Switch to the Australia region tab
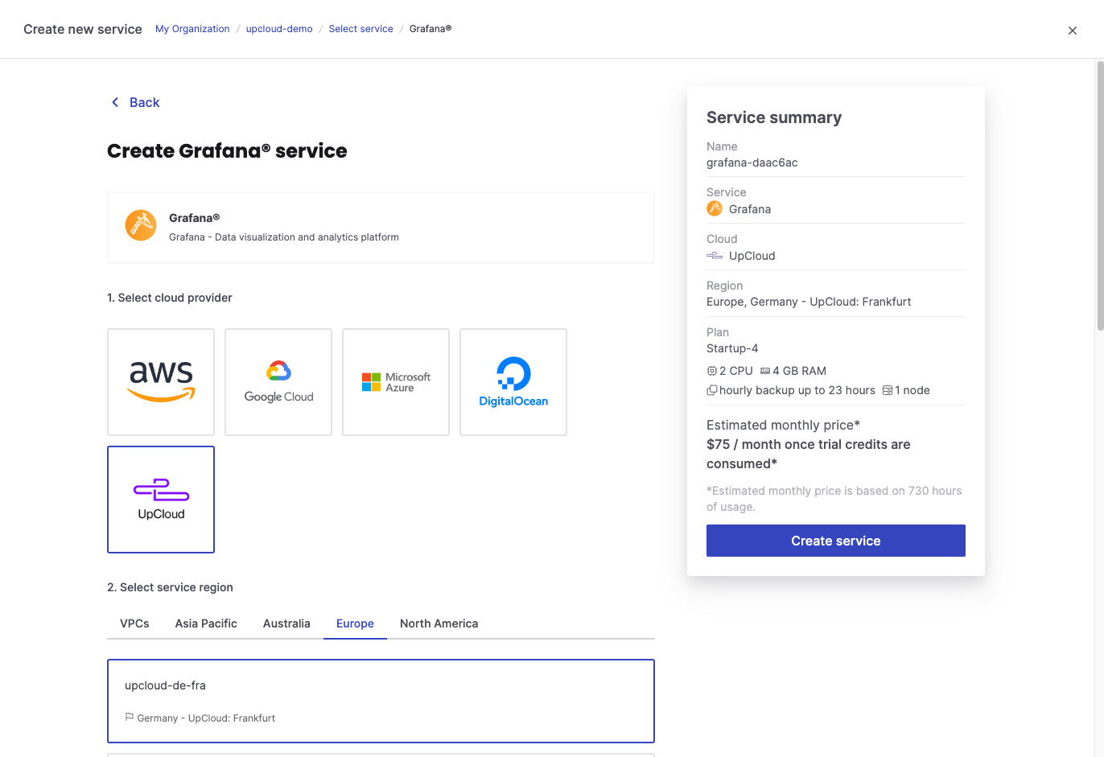Image resolution: width=1104 pixels, height=757 pixels. (x=286, y=623)
